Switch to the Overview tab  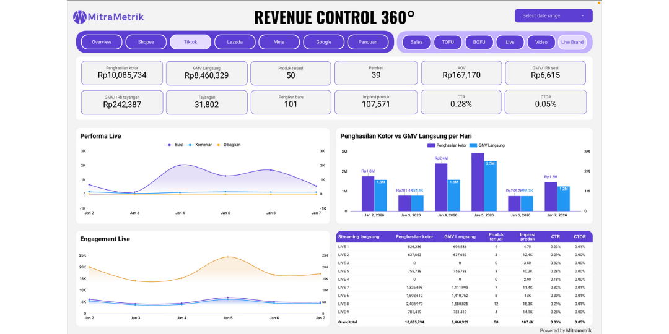click(x=102, y=42)
